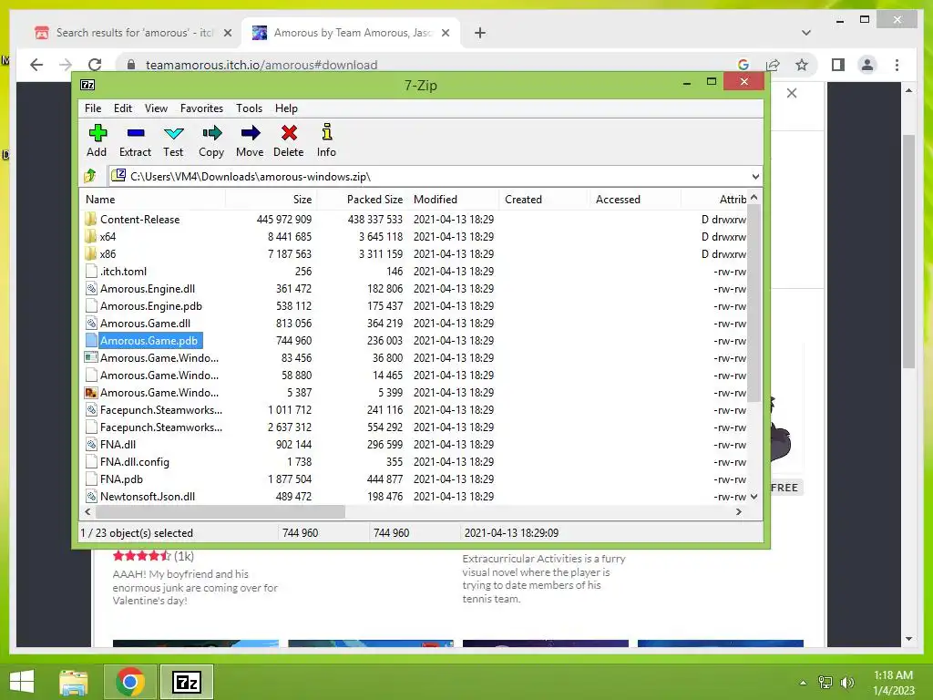Image resolution: width=933 pixels, height=700 pixels.
Task: Open the Tools menu
Action: 249,108
